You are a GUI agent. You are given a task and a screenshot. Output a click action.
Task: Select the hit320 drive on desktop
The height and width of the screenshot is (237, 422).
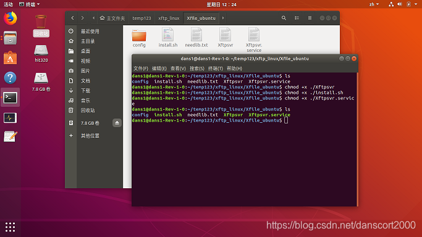[x=41, y=54]
